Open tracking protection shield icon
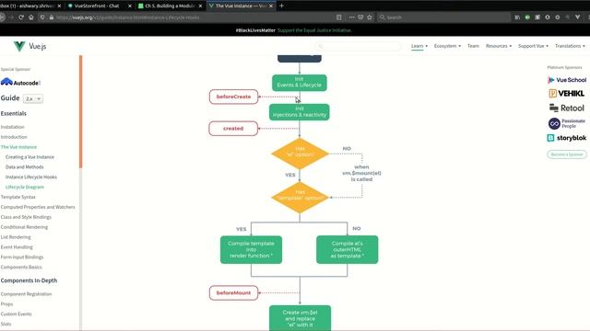 [x=42, y=17]
